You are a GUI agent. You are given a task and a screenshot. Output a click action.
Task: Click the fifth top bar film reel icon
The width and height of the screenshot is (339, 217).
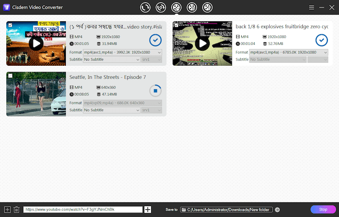pos(207,7)
